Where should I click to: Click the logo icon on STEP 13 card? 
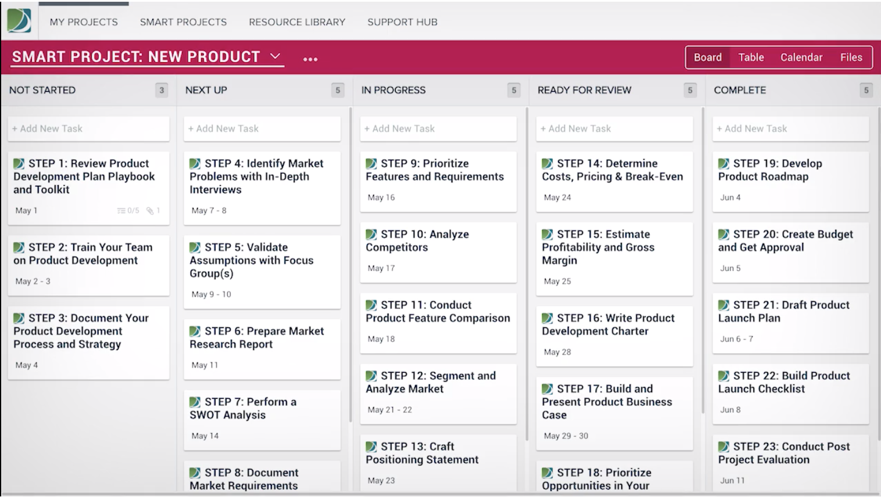(x=371, y=447)
